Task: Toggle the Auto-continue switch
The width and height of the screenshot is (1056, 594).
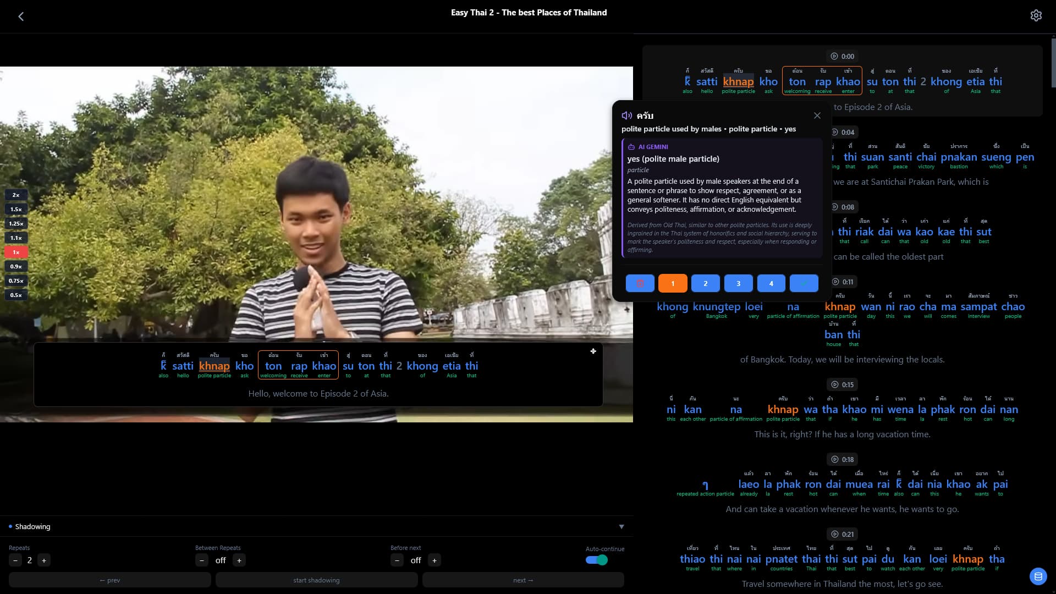Action: pyautogui.click(x=596, y=560)
